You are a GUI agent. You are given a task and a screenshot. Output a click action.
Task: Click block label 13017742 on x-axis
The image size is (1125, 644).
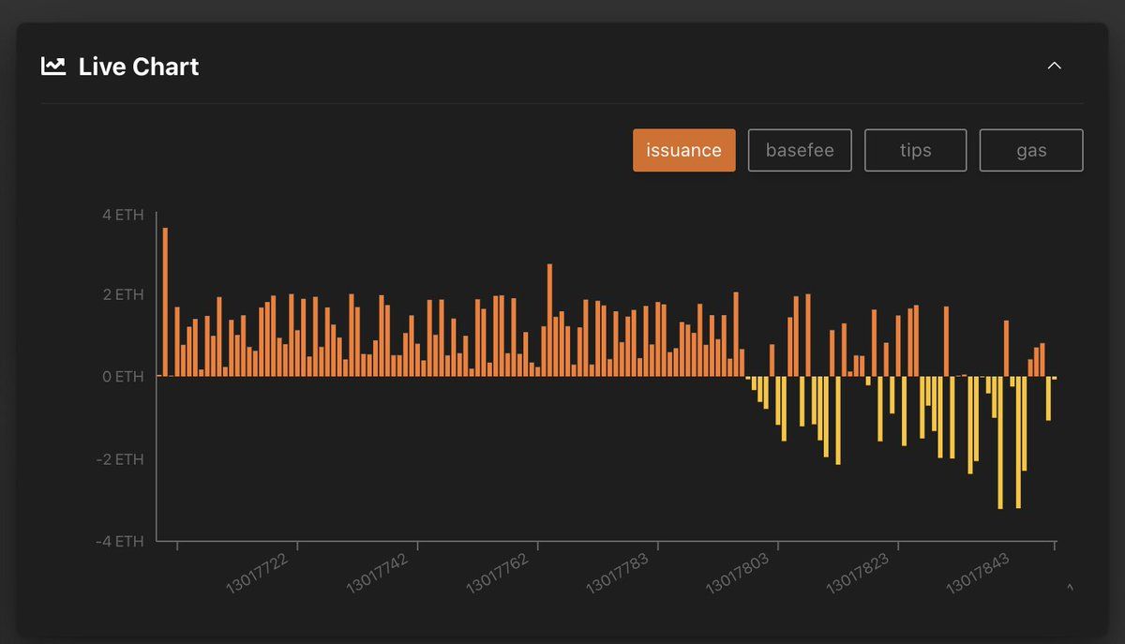coord(377,573)
